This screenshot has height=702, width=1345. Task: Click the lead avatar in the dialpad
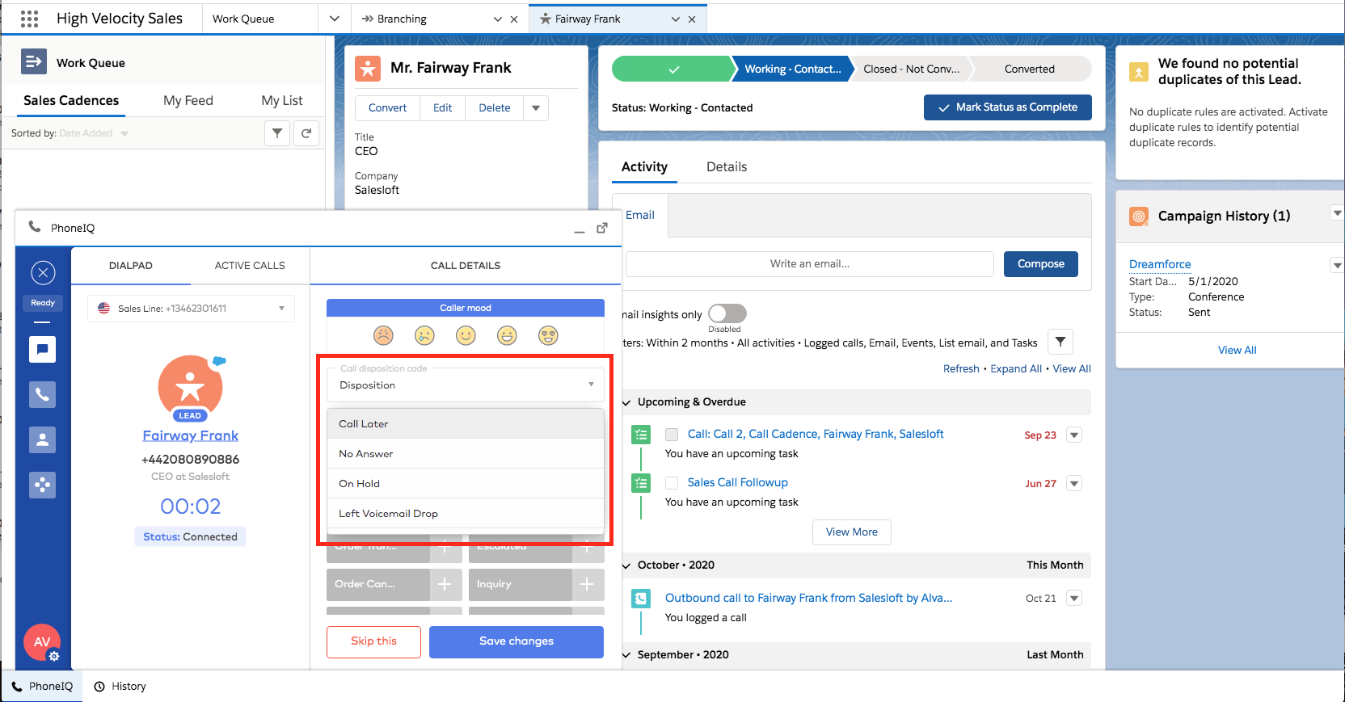pos(191,388)
